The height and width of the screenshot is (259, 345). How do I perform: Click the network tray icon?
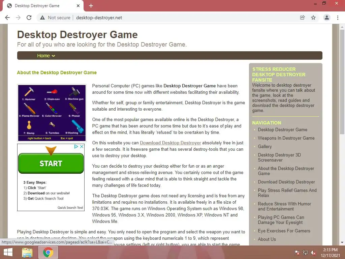(305, 253)
